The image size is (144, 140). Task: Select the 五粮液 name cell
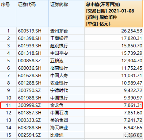[x=67, y=61]
